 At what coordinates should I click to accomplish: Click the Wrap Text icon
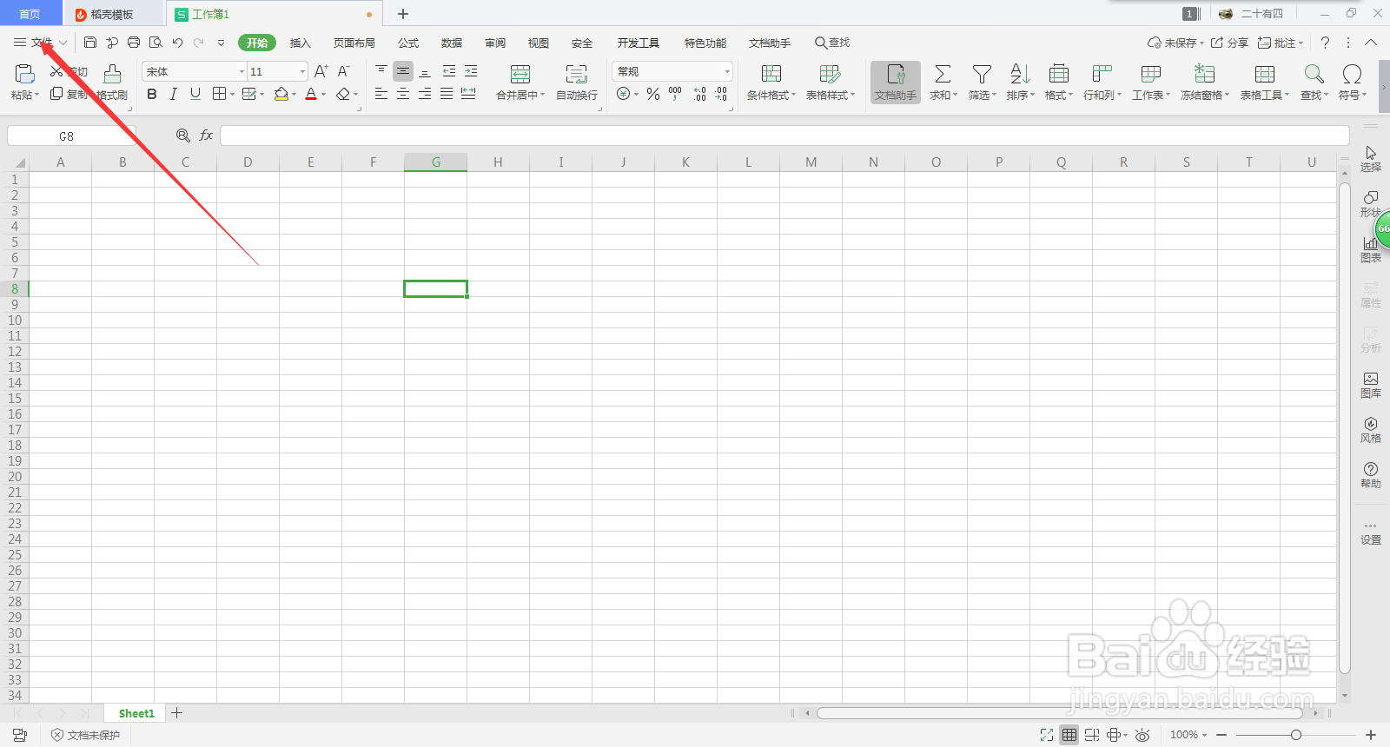point(576,74)
